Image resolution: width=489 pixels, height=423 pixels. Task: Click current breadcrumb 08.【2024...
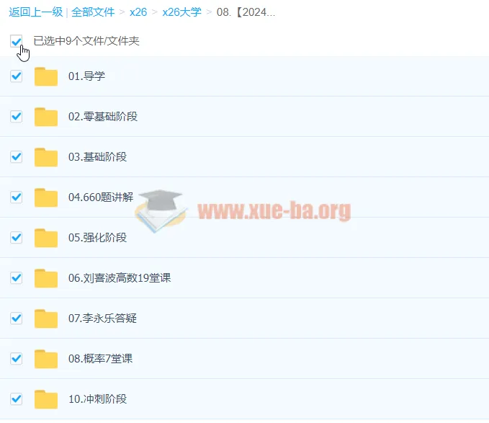click(x=246, y=12)
